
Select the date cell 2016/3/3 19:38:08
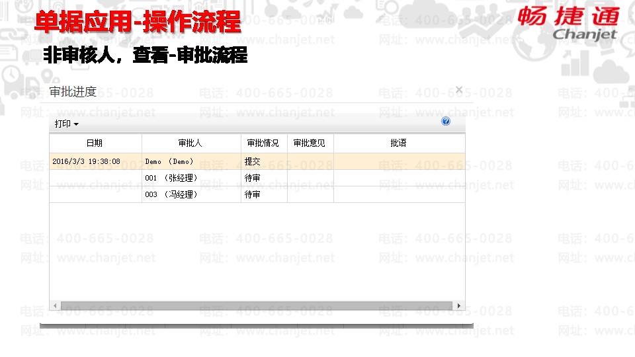click(x=95, y=161)
